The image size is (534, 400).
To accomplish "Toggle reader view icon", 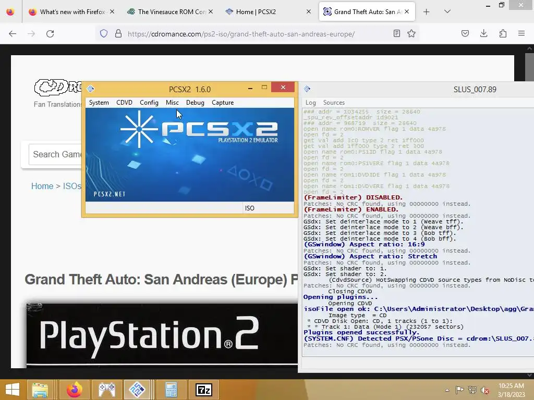I will (396, 34).
